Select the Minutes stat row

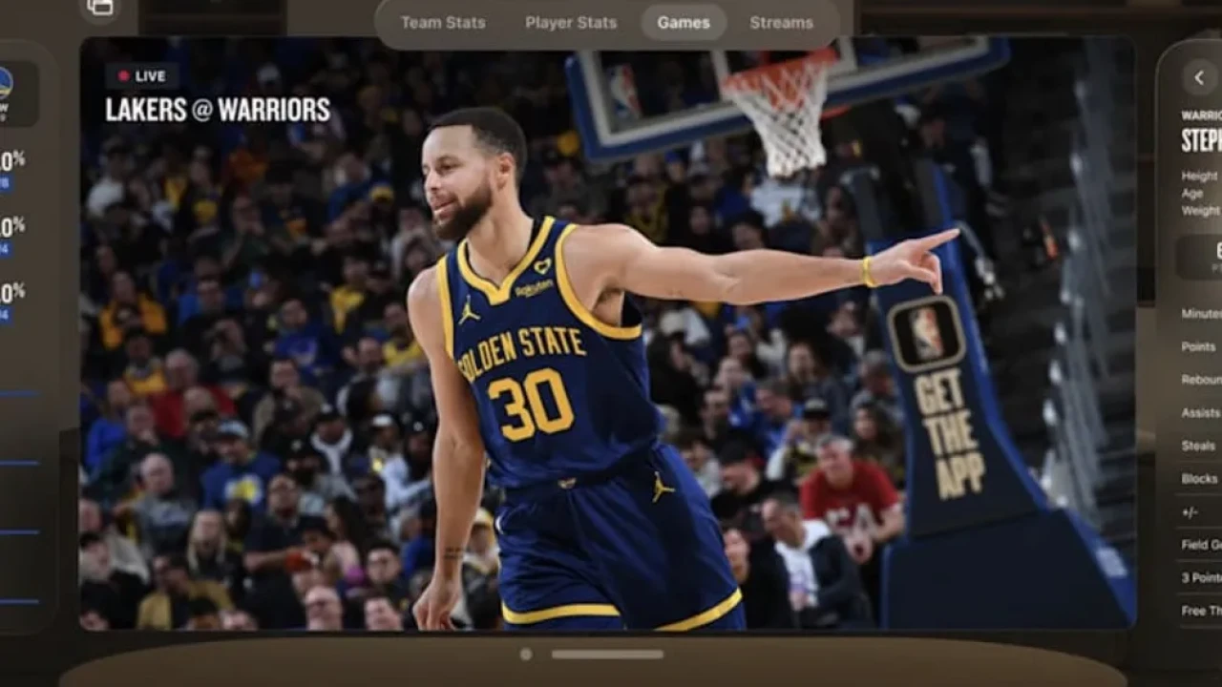(x=1201, y=314)
